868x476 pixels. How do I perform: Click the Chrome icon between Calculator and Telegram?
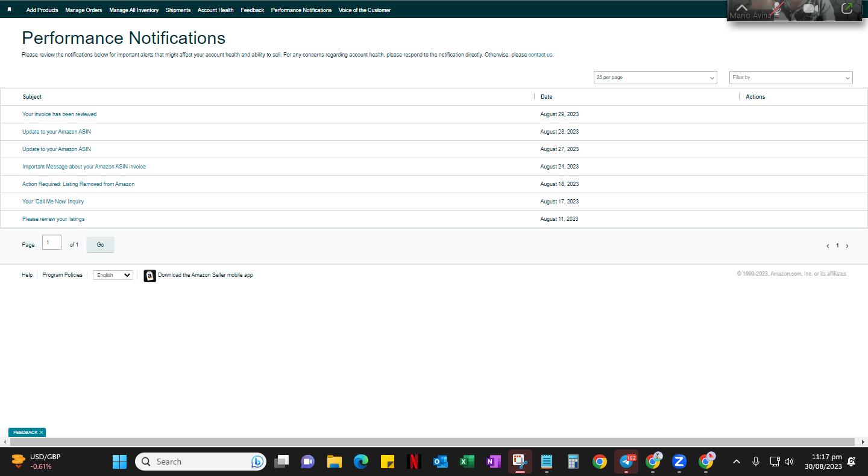tap(599, 462)
